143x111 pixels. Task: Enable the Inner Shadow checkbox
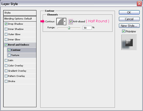click(6, 29)
